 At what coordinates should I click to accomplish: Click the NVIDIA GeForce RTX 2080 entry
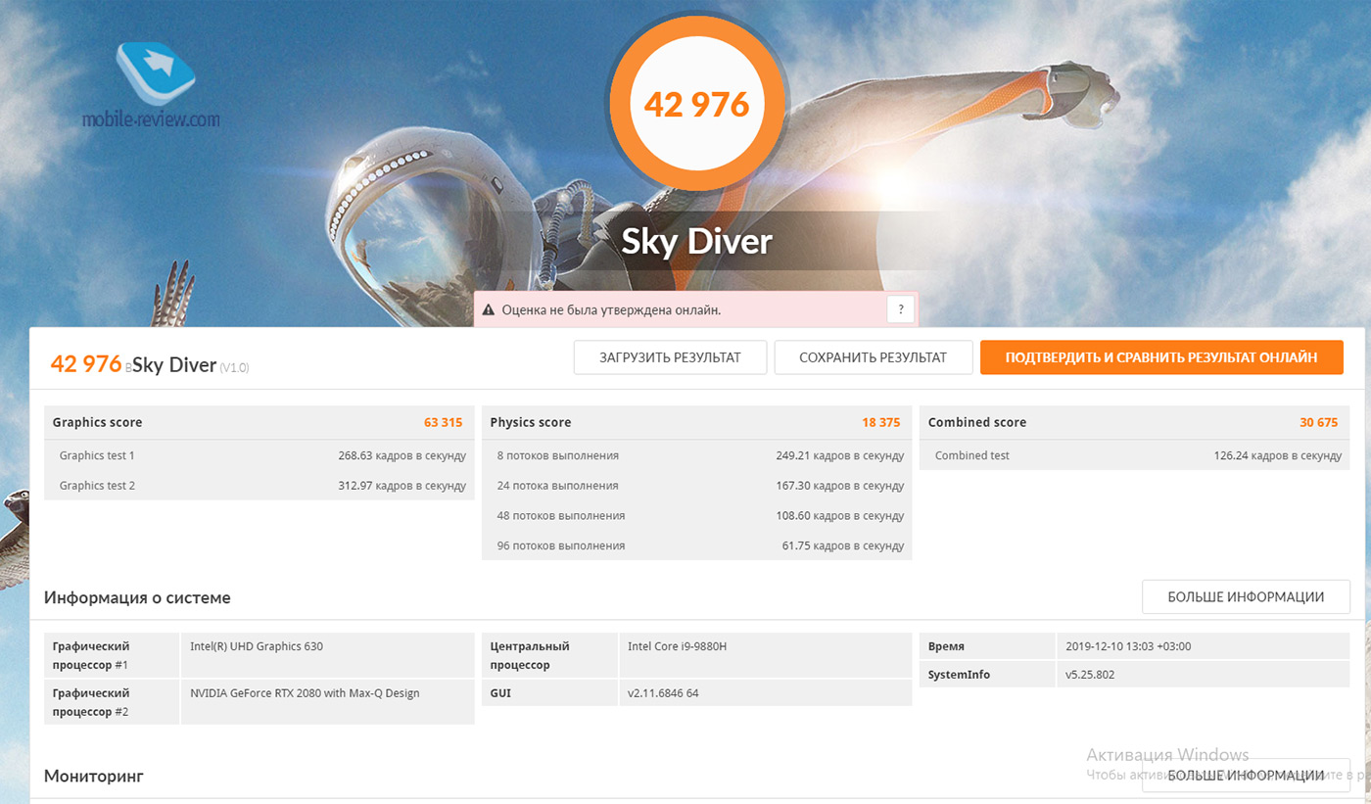[305, 693]
